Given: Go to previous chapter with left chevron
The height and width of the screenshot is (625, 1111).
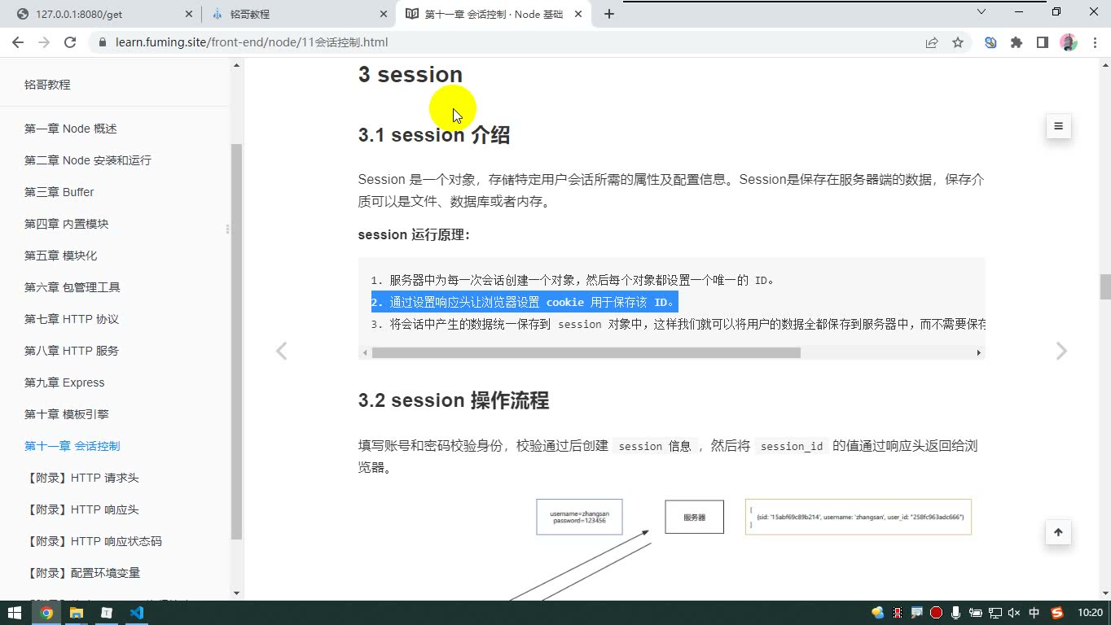Looking at the screenshot, I should 281,351.
